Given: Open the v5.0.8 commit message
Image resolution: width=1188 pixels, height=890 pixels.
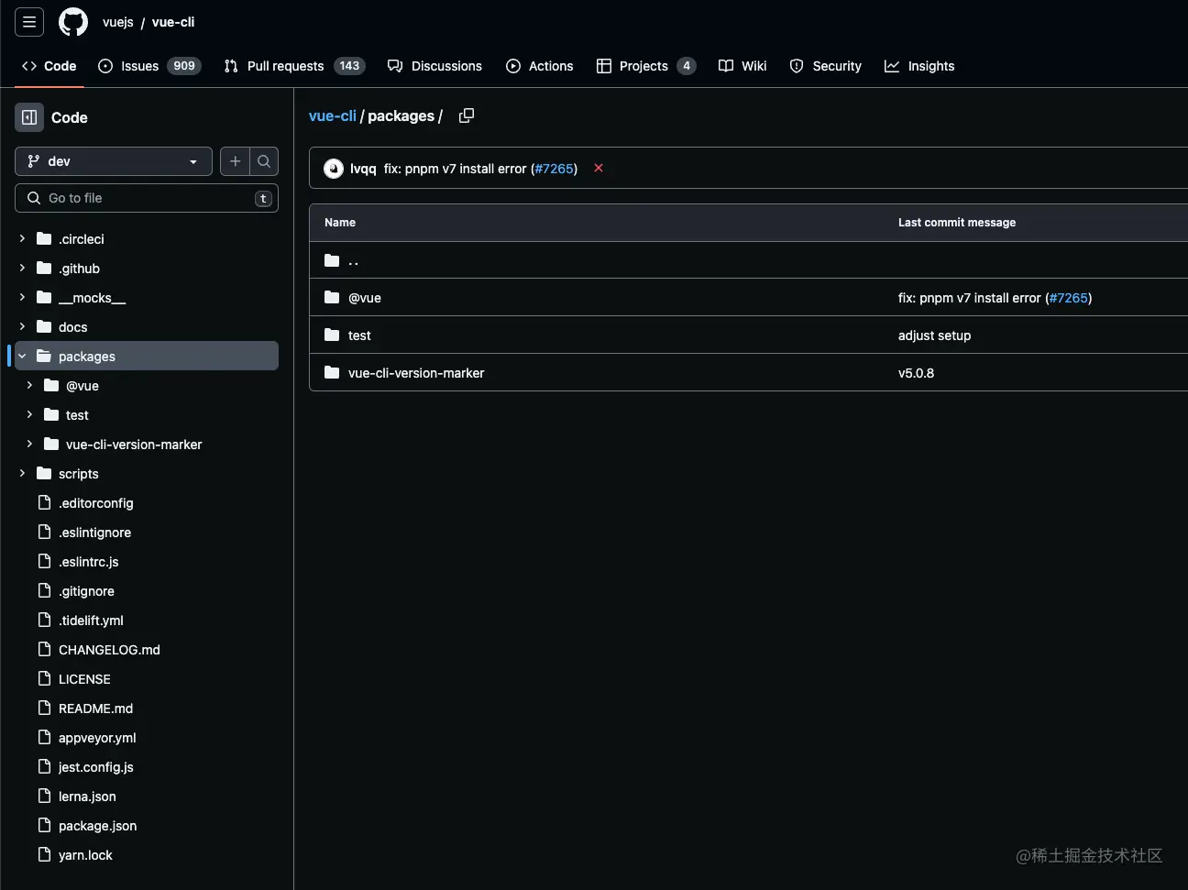Looking at the screenshot, I should 916,373.
